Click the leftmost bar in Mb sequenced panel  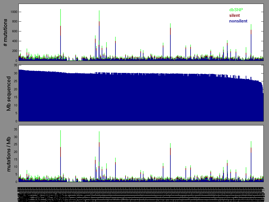click(x=19, y=95)
